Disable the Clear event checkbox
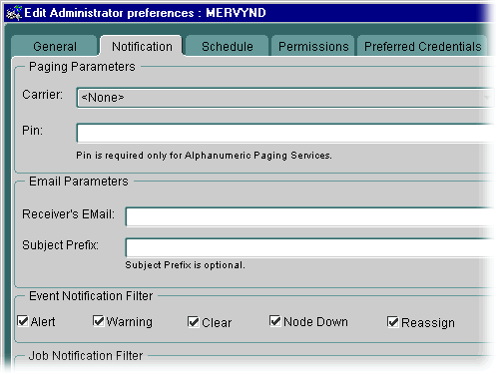 pos(194,322)
